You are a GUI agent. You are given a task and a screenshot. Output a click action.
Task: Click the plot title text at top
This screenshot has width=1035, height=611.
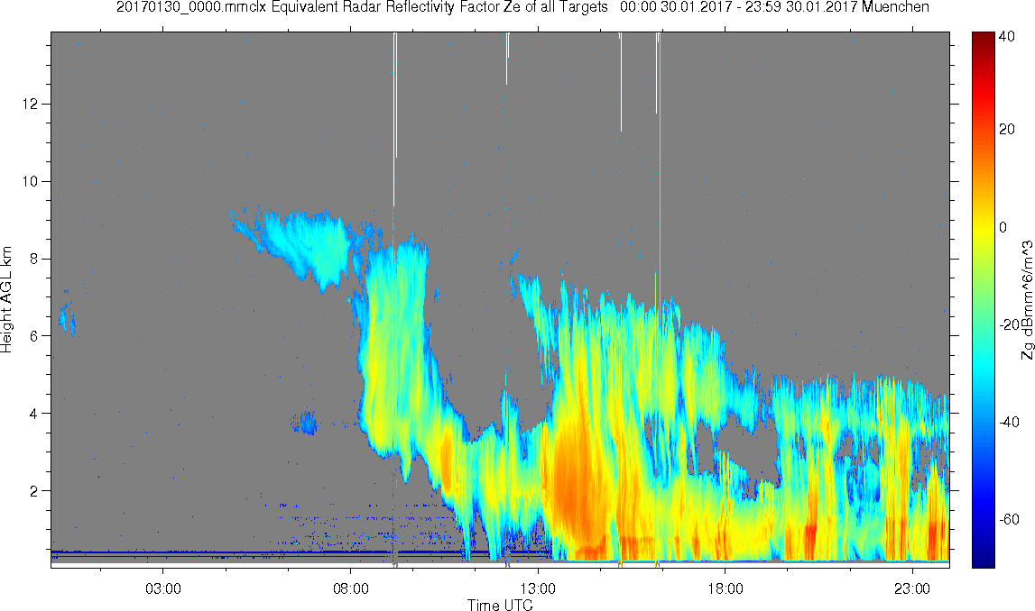pos(522,7)
